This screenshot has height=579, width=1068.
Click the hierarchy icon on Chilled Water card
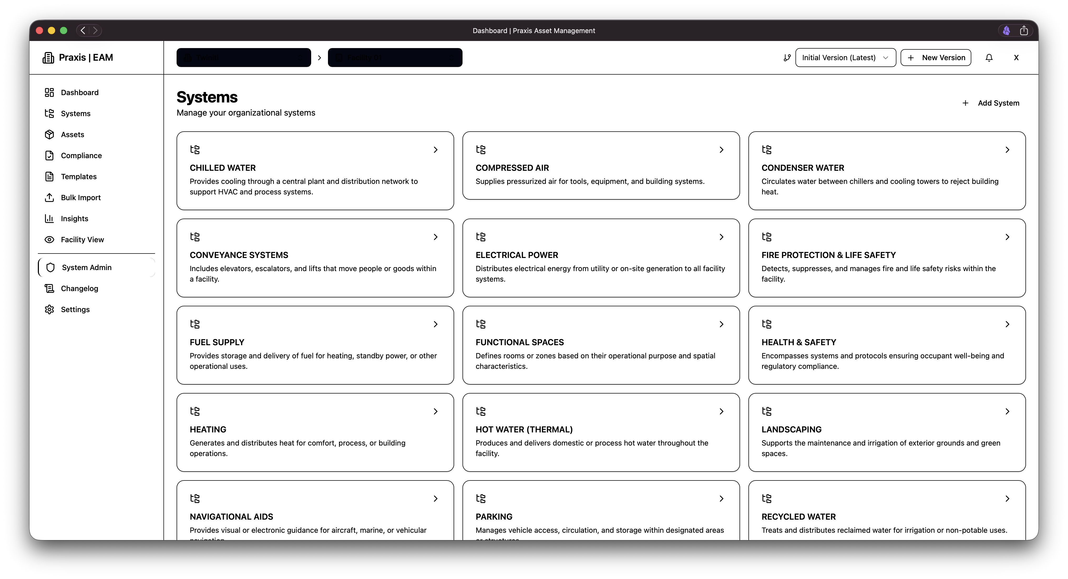(x=195, y=150)
